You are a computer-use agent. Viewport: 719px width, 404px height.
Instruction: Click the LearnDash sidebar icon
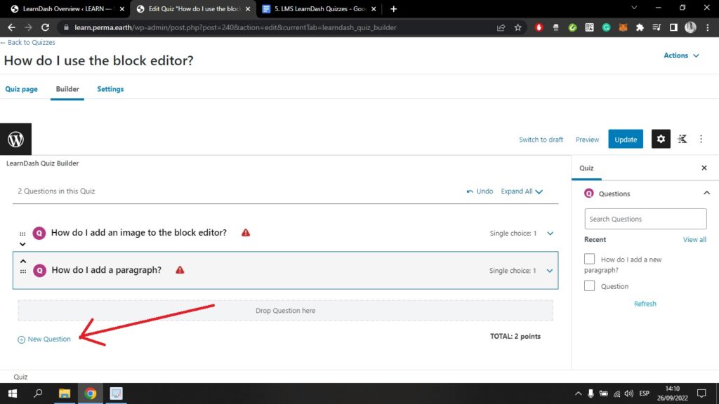(x=682, y=139)
